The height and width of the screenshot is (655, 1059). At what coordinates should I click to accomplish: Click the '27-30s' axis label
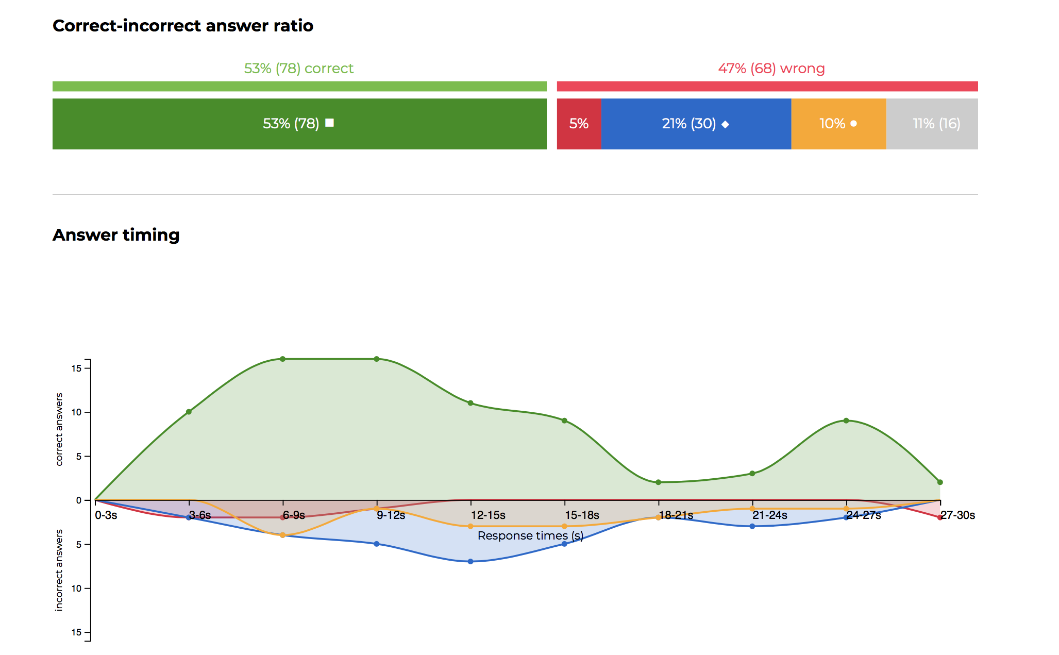point(958,515)
